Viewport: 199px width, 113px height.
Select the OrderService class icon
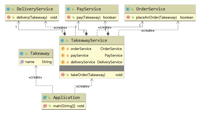click(x=128, y=9)
